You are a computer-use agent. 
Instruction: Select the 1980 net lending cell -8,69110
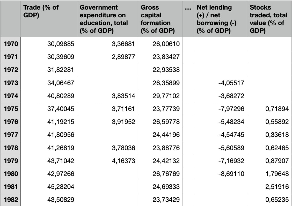(221, 174)
